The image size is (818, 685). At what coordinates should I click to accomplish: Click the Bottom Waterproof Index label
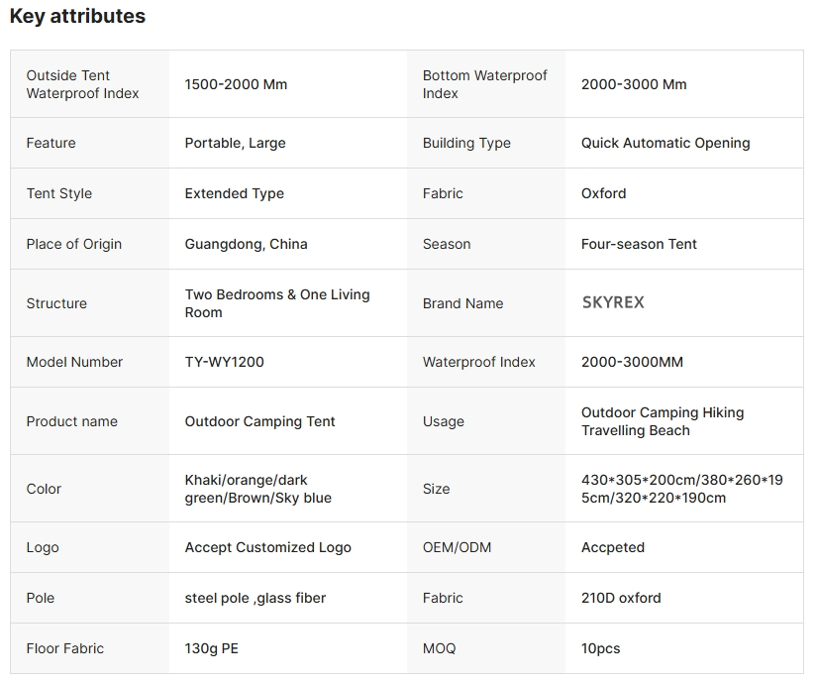[484, 84]
